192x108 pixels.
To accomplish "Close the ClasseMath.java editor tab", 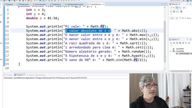I will coord(103,4).
